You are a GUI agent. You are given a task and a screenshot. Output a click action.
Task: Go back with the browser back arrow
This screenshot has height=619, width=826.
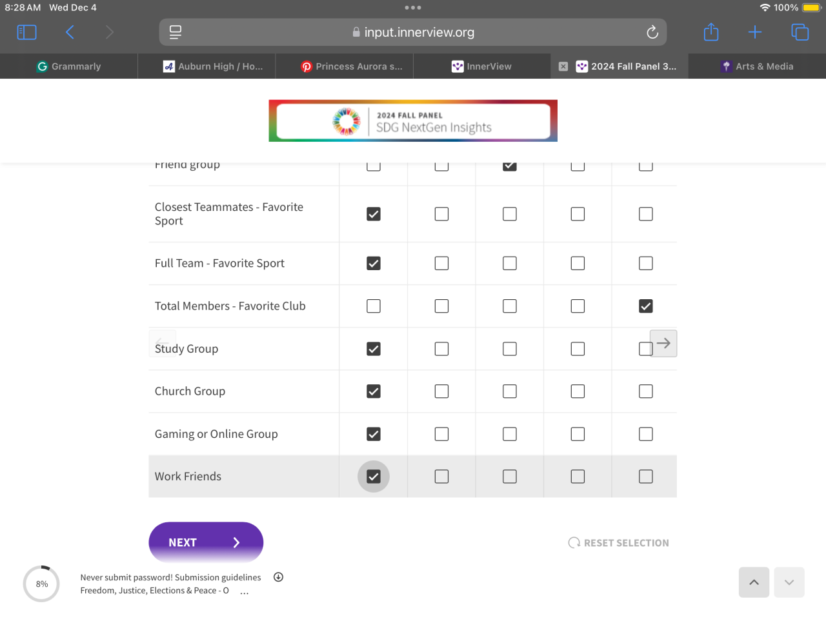[70, 32]
